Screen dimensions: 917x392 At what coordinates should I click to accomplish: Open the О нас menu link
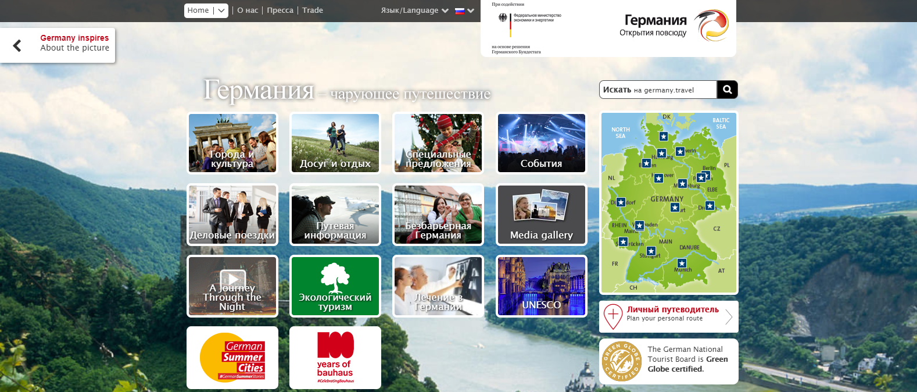click(248, 10)
